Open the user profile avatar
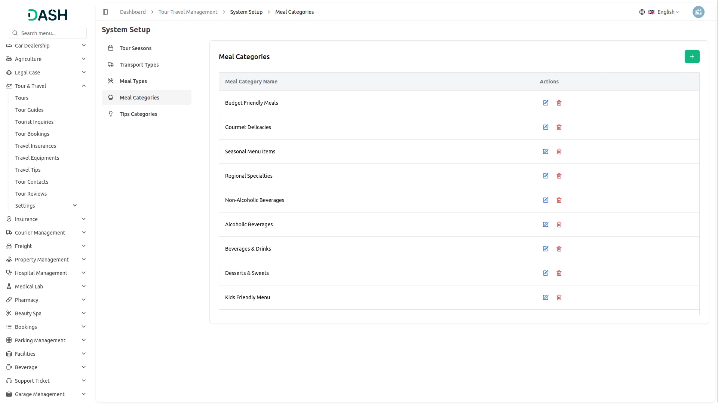Screen dimensions: 718x404 click(x=698, y=12)
